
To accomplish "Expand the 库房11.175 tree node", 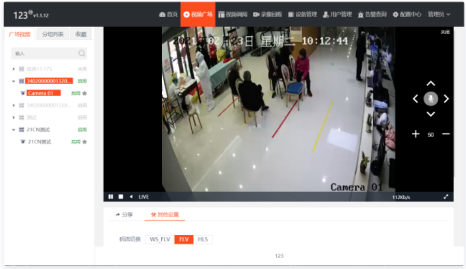I will pos(13,69).
